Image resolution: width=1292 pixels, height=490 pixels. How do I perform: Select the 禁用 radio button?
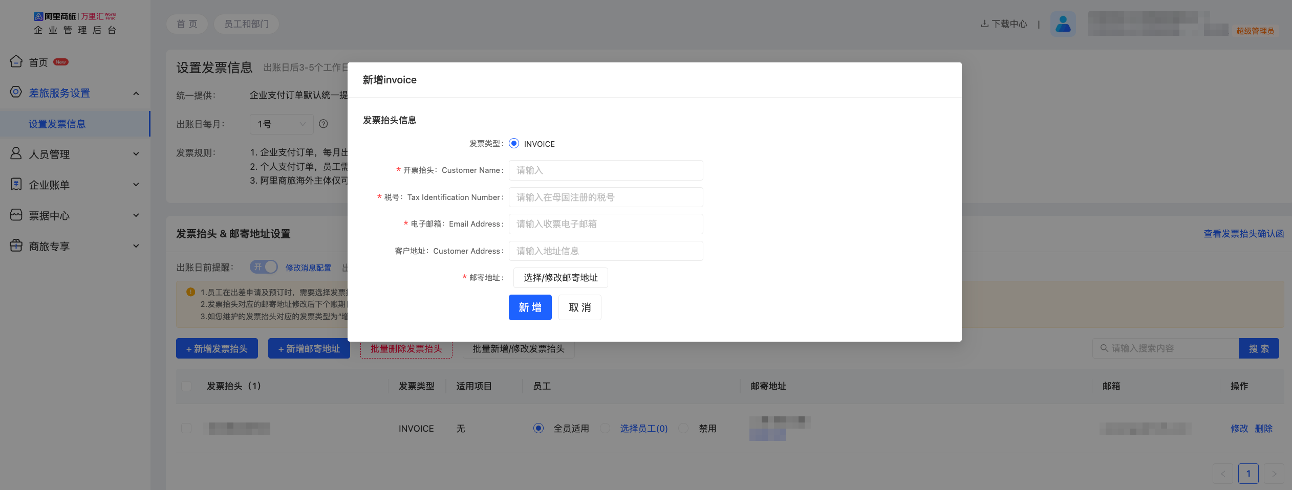click(683, 428)
